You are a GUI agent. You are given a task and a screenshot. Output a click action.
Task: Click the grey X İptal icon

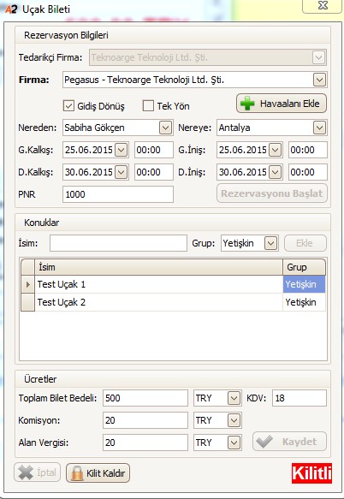click(x=26, y=472)
